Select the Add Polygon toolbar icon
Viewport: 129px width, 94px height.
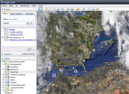pos(50,9)
